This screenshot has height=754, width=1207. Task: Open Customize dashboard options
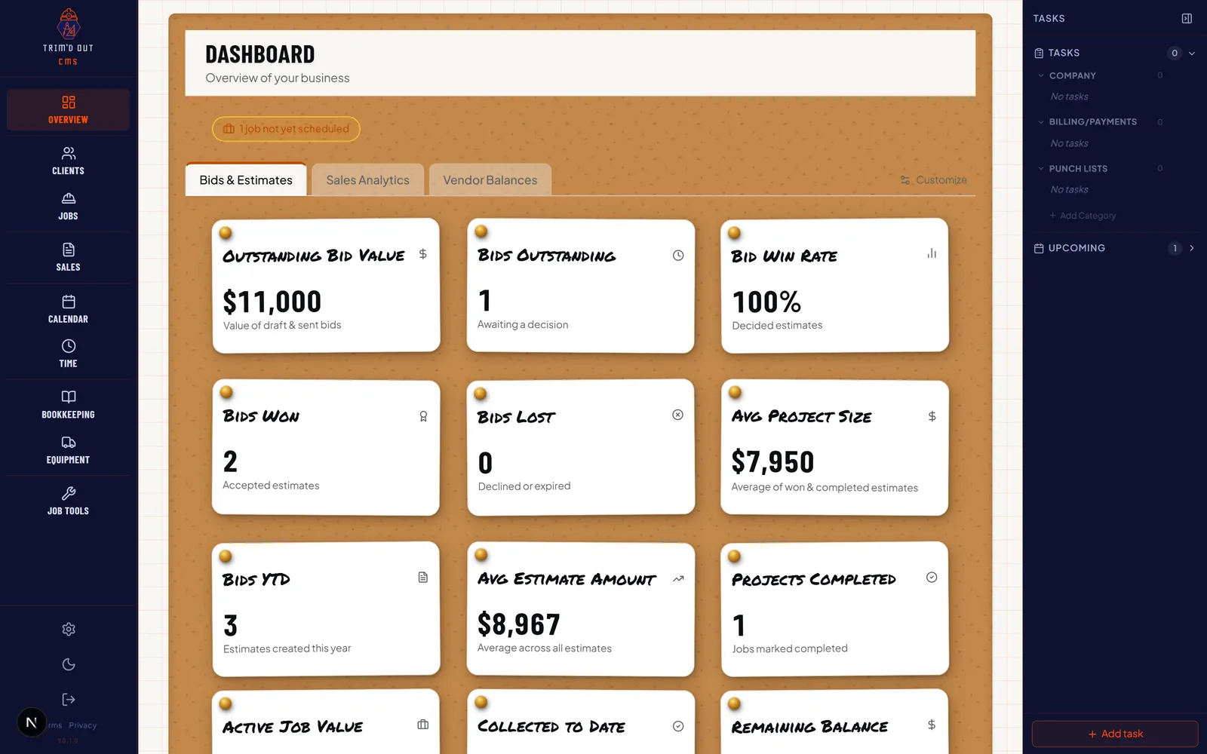pos(933,180)
